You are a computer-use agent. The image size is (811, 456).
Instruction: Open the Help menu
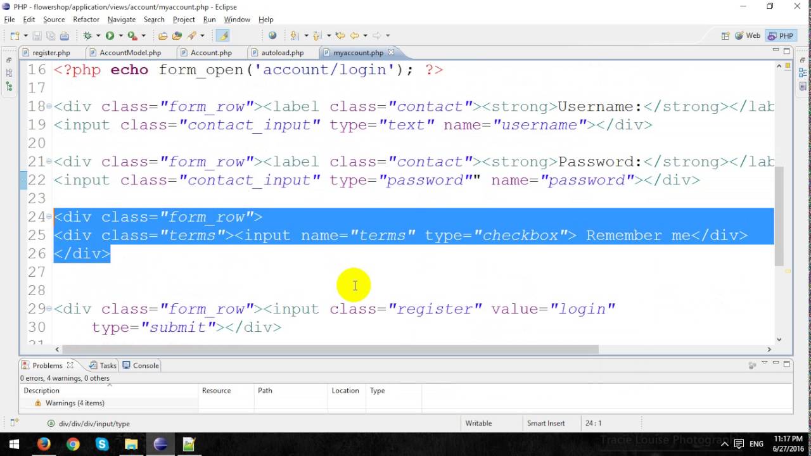tap(266, 20)
